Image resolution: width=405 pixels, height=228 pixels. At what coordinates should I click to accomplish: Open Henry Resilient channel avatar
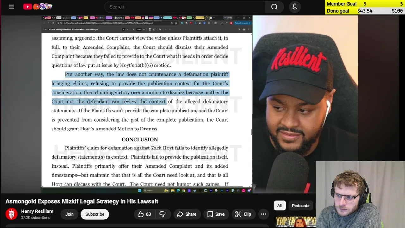[x=12, y=214]
